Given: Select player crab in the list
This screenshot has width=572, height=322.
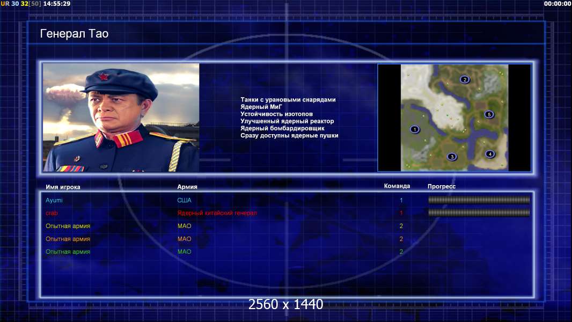Looking at the screenshot, I should coord(52,213).
